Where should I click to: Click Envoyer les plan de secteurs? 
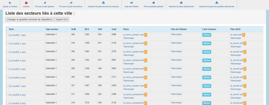[71, 5]
